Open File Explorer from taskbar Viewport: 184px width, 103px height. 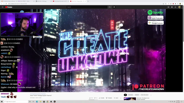click(41, 102)
